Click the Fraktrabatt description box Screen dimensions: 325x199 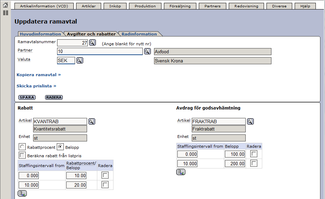coord(219,129)
